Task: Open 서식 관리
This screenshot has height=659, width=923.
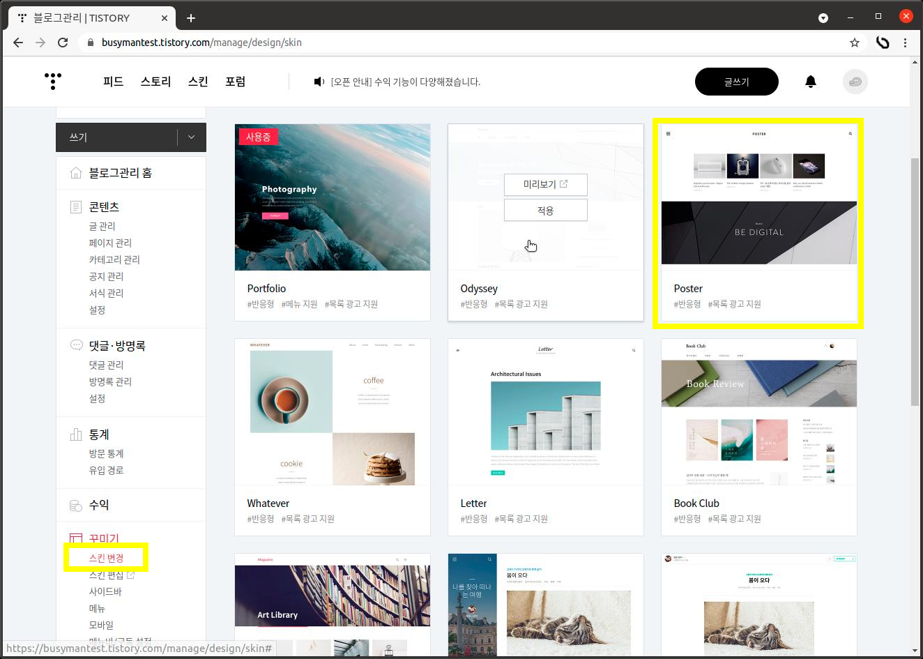Action: [106, 293]
